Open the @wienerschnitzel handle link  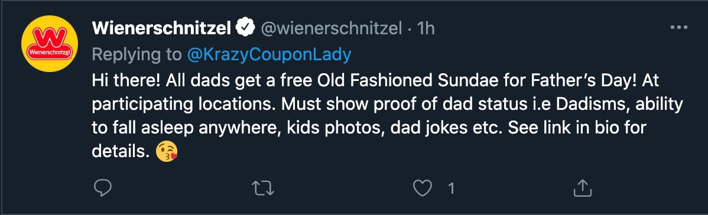[x=332, y=29]
